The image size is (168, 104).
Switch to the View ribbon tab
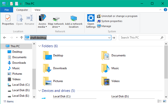(x=38, y=10)
